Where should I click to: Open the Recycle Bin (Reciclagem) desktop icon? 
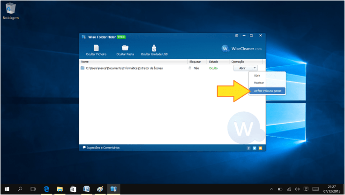(10, 8)
